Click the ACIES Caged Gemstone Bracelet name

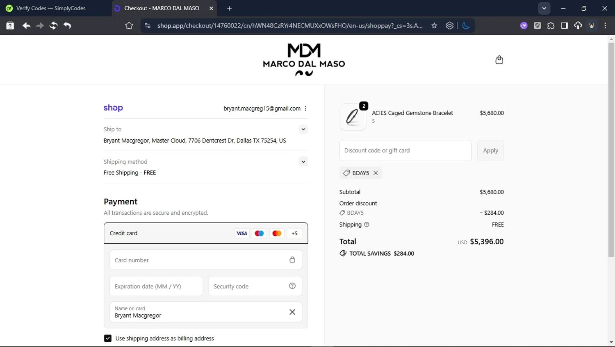point(412,113)
